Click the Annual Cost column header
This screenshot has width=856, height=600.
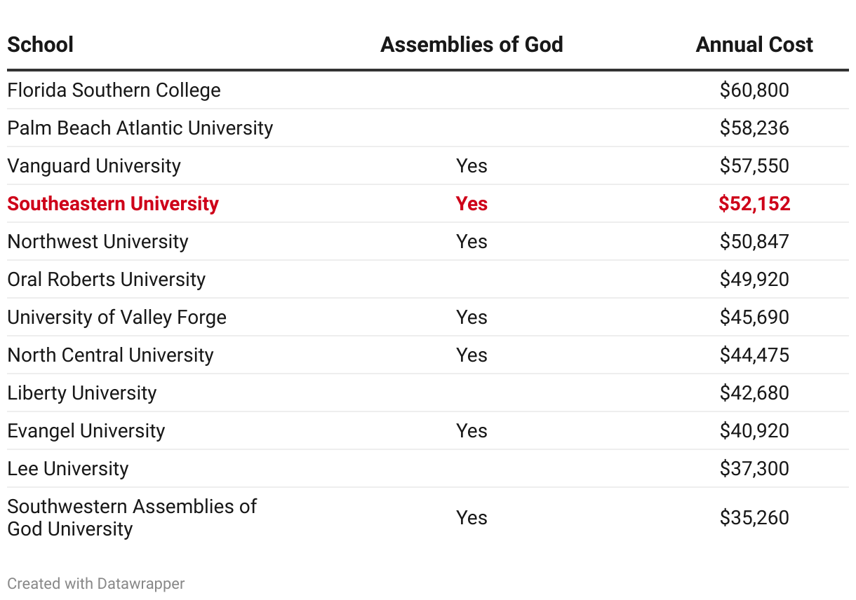click(754, 45)
